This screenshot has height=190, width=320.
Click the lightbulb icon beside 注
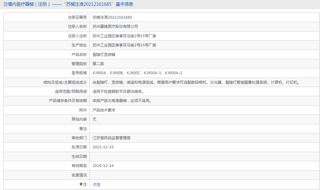(81, 184)
